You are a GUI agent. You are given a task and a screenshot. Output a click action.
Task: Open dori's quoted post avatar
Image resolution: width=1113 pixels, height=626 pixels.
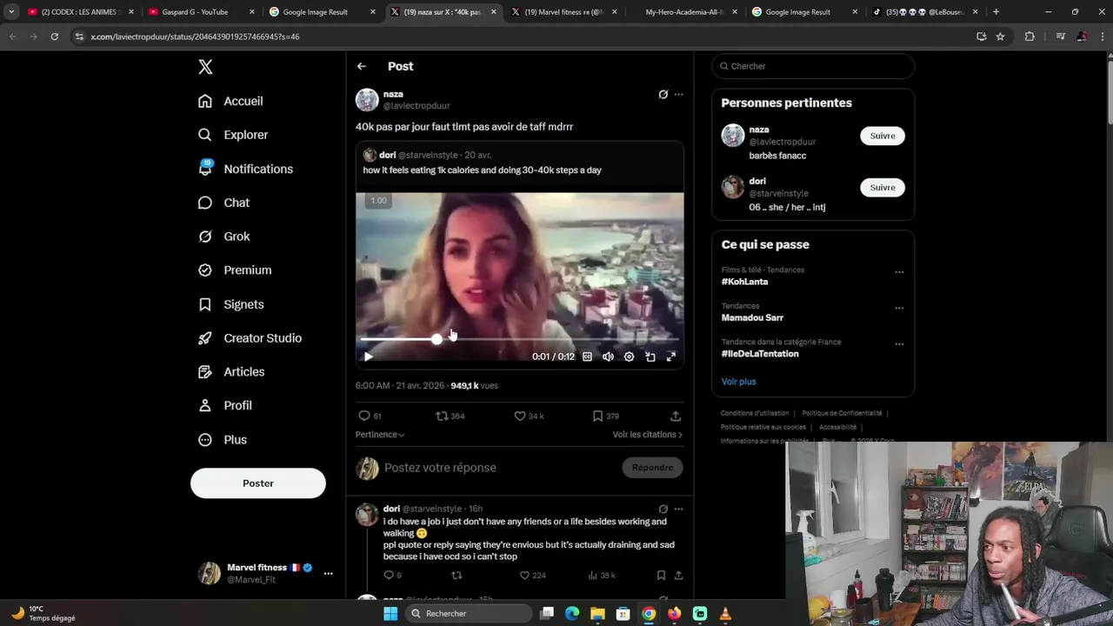[370, 156]
